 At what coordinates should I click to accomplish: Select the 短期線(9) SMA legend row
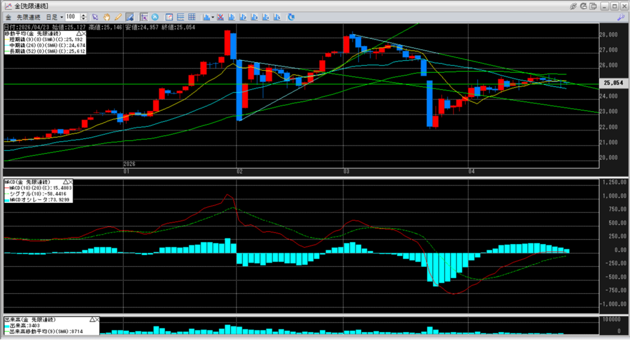coord(45,40)
